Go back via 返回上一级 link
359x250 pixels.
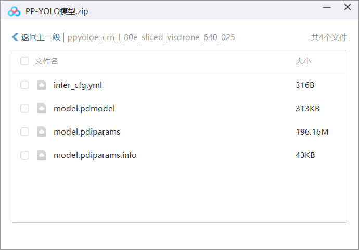tap(41, 37)
